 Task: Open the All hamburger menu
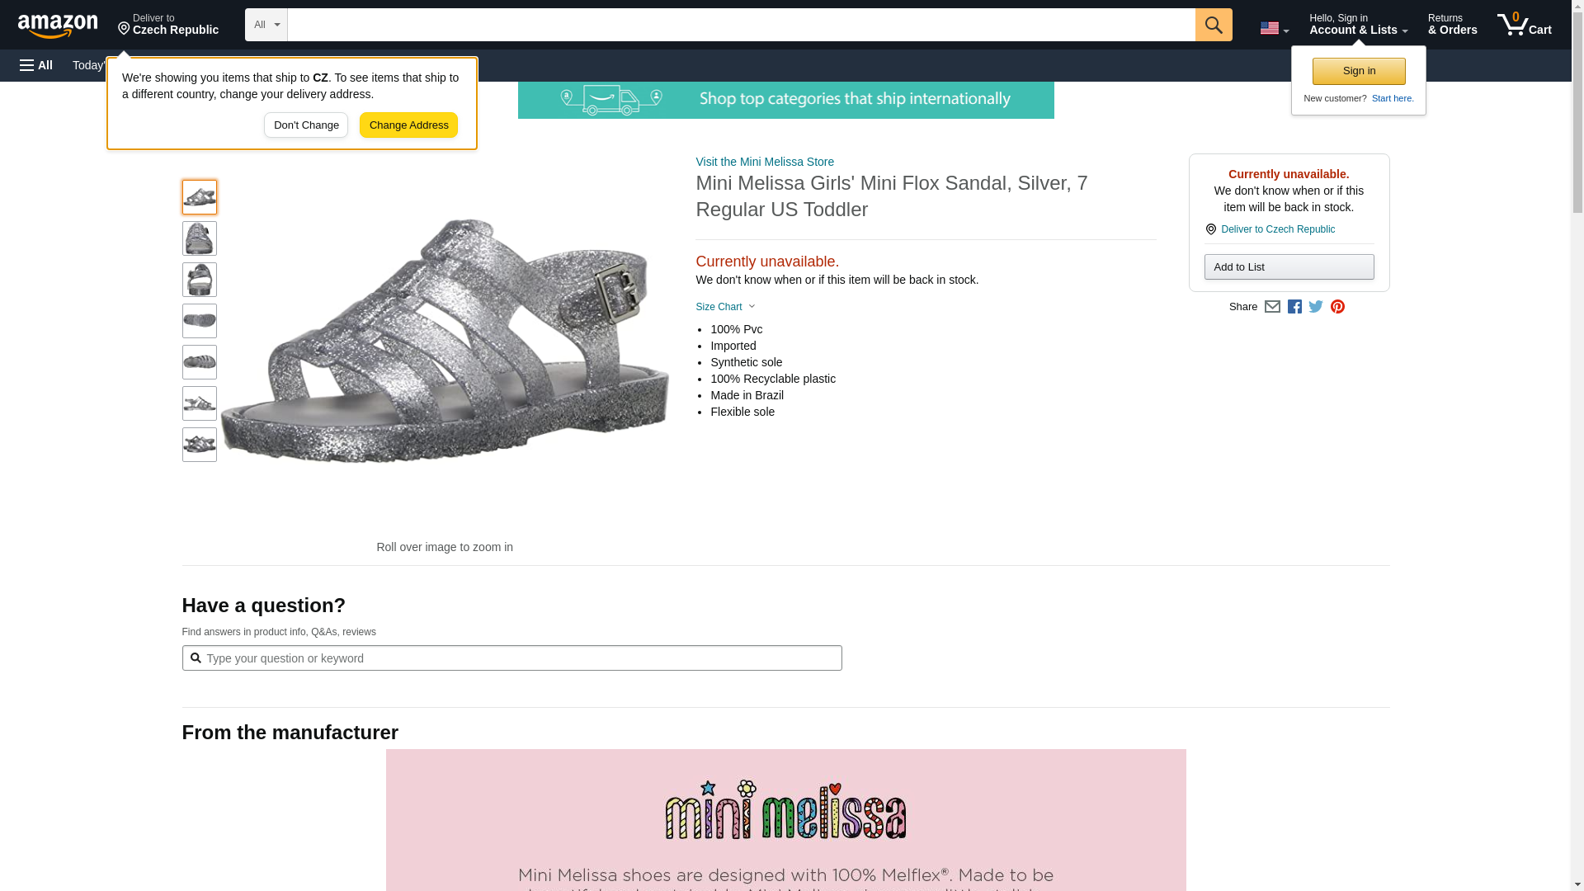coord(36,65)
